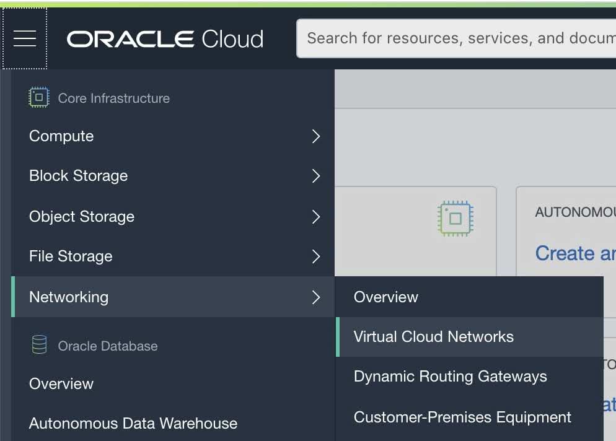
Task: Expand File Storage submenu chevron
Action: tap(316, 256)
